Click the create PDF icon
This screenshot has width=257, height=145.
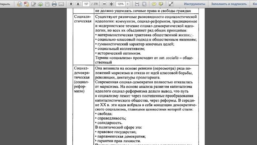[x=19, y=4]
